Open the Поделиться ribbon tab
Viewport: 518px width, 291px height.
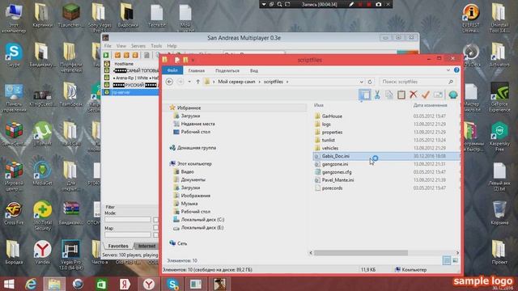point(227,70)
